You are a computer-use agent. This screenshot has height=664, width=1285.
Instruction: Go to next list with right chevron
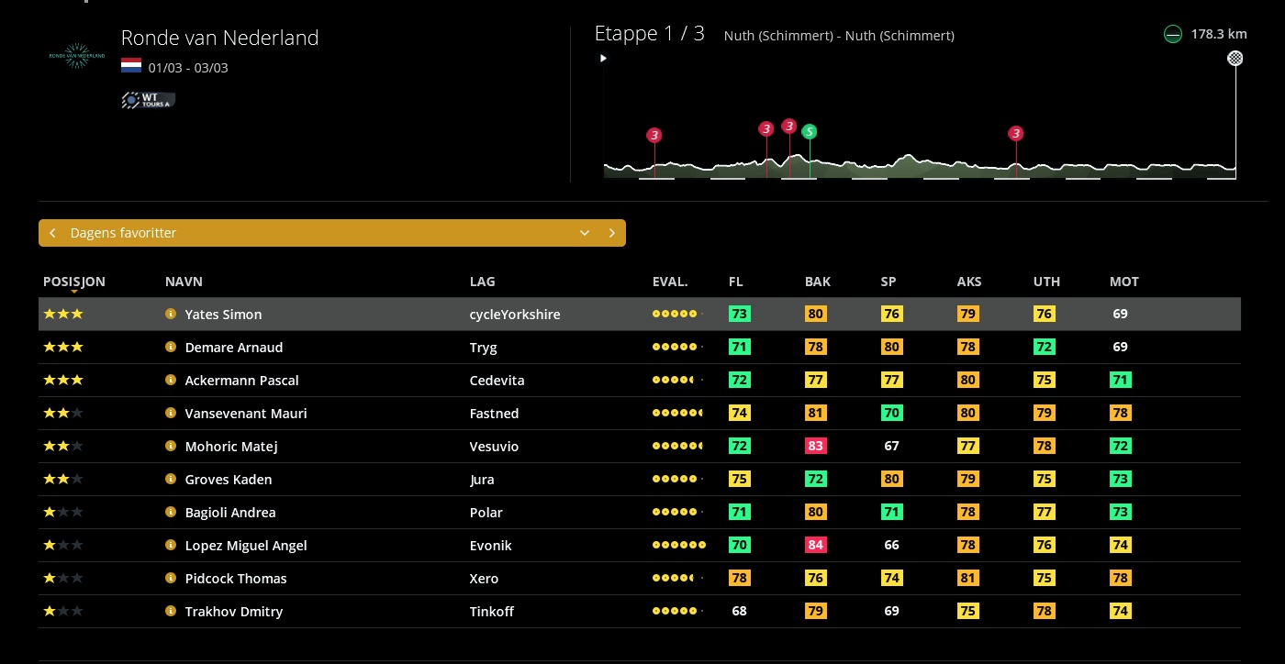pos(612,233)
